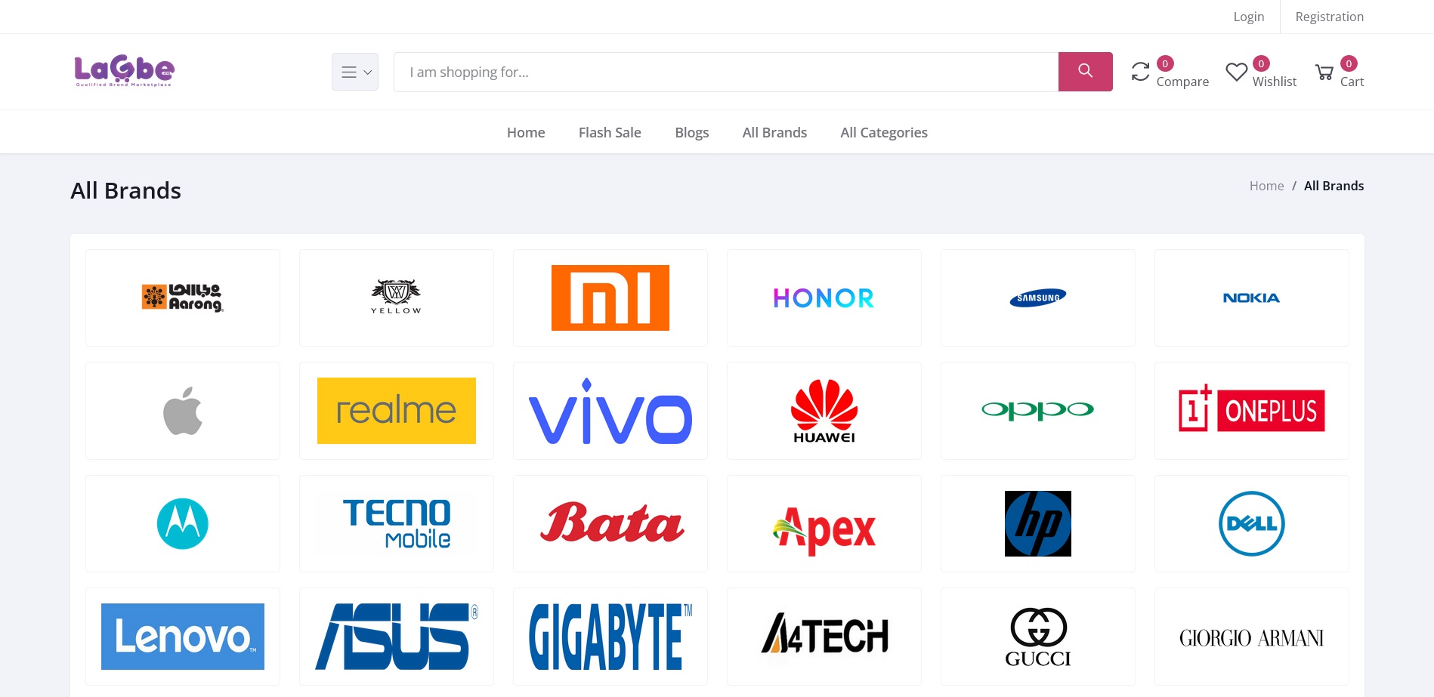Focus the 'I am shopping for...' search field

click(x=726, y=72)
